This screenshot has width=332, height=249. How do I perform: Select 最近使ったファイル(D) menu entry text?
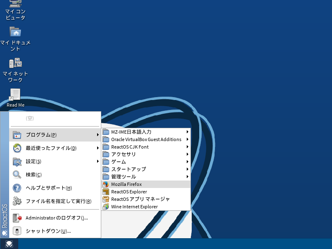pyautogui.click(x=51, y=148)
